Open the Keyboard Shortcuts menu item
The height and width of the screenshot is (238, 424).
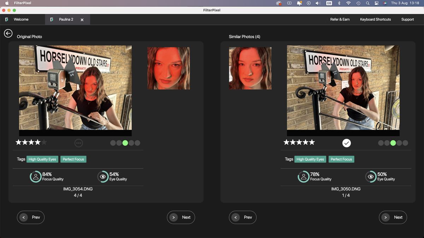pyautogui.click(x=375, y=19)
